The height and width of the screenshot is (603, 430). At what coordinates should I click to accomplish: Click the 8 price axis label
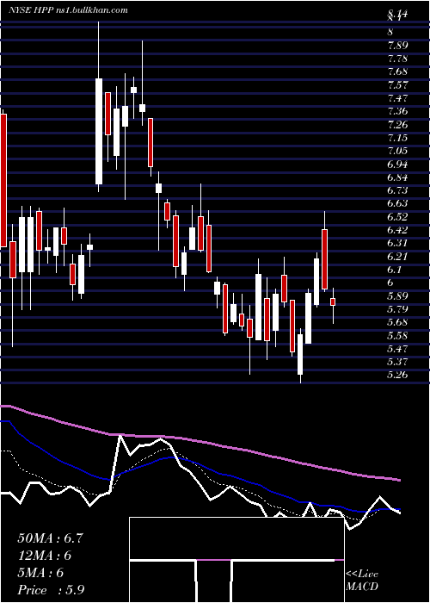390,33
